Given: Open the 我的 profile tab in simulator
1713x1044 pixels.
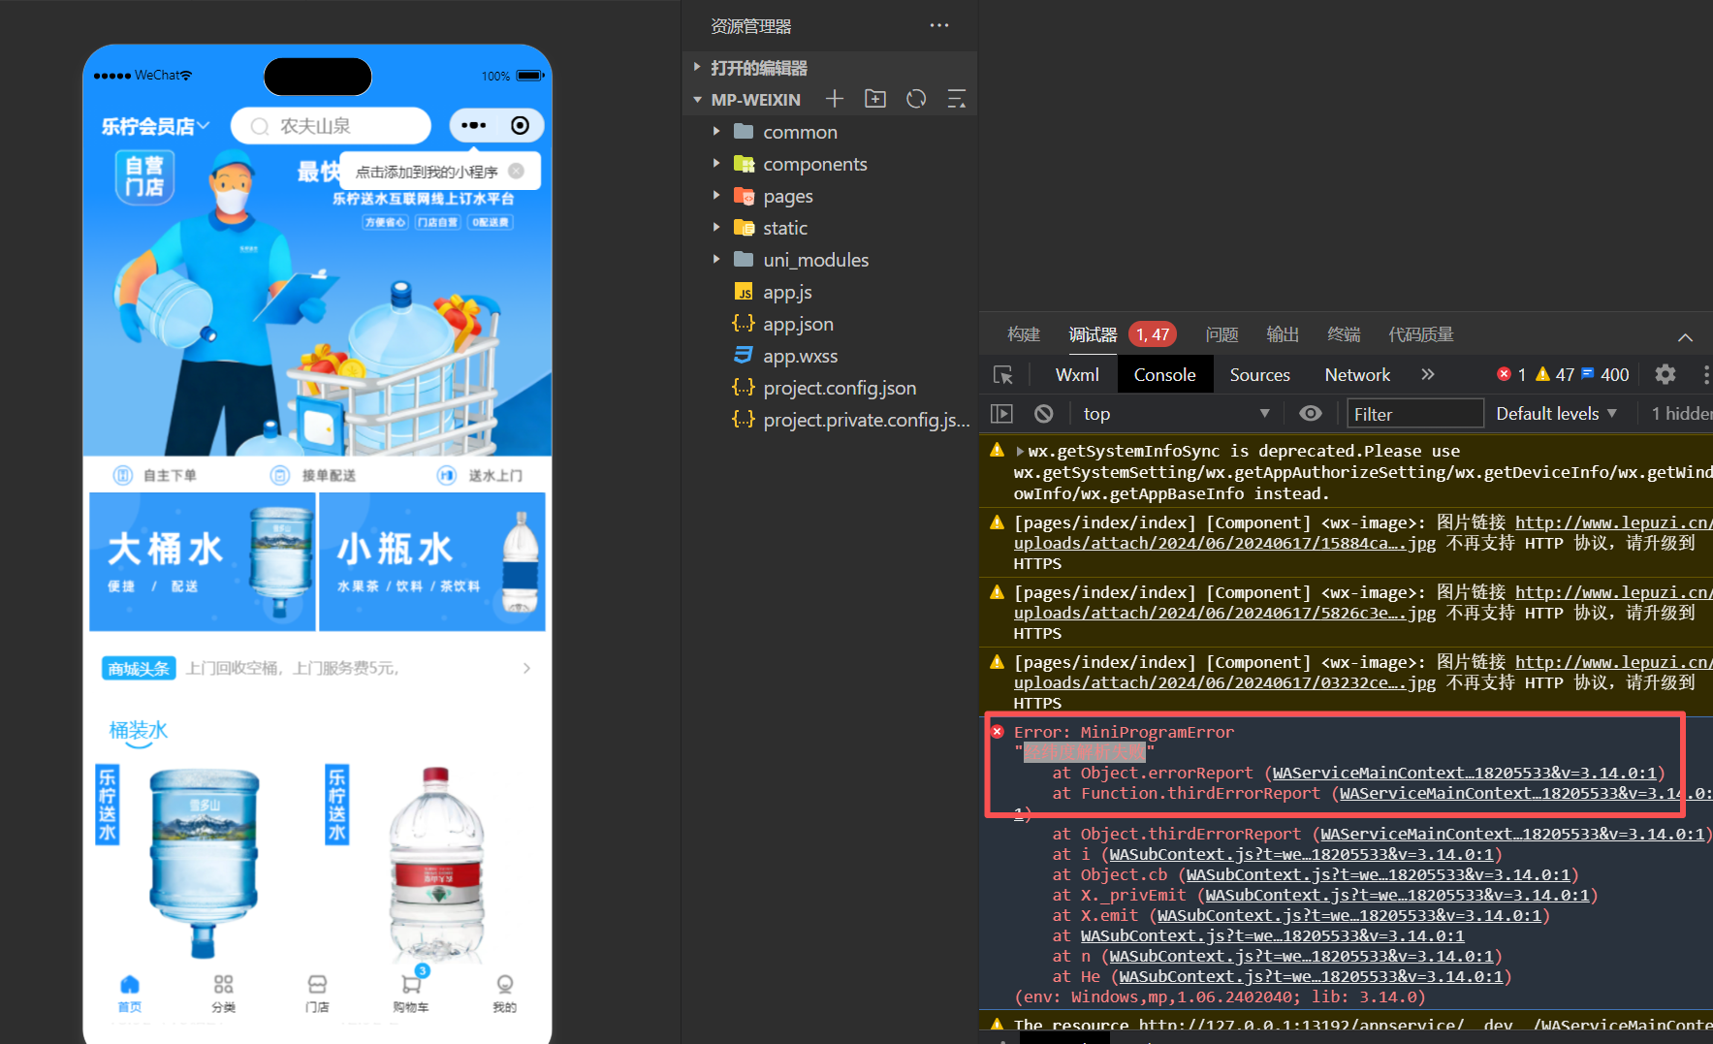Looking at the screenshot, I should pos(505,994).
